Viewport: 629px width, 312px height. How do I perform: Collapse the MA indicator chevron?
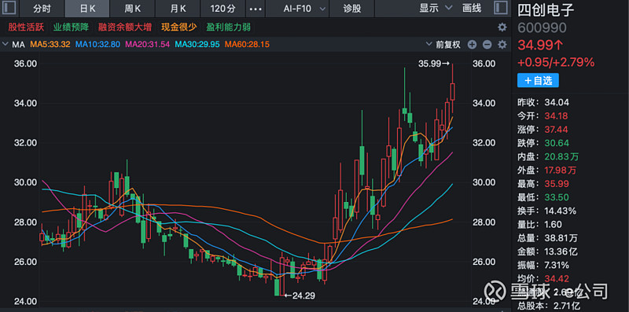click(x=6, y=45)
